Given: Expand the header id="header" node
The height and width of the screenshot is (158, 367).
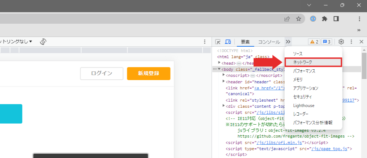Looking at the screenshot, I should pyautogui.click(x=224, y=81).
